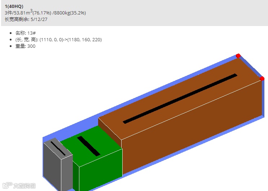The width and height of the screenshot is (268, 191).
Task: Click the remaining space text 5/12/27
Action: [39, 20]
